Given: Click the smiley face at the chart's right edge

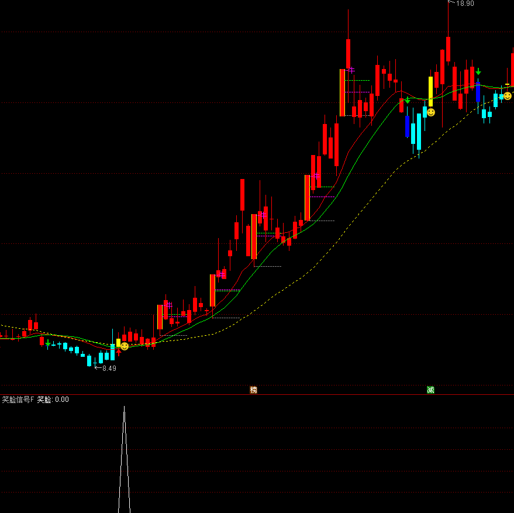Looking at the screenshot, I should 508,95.
